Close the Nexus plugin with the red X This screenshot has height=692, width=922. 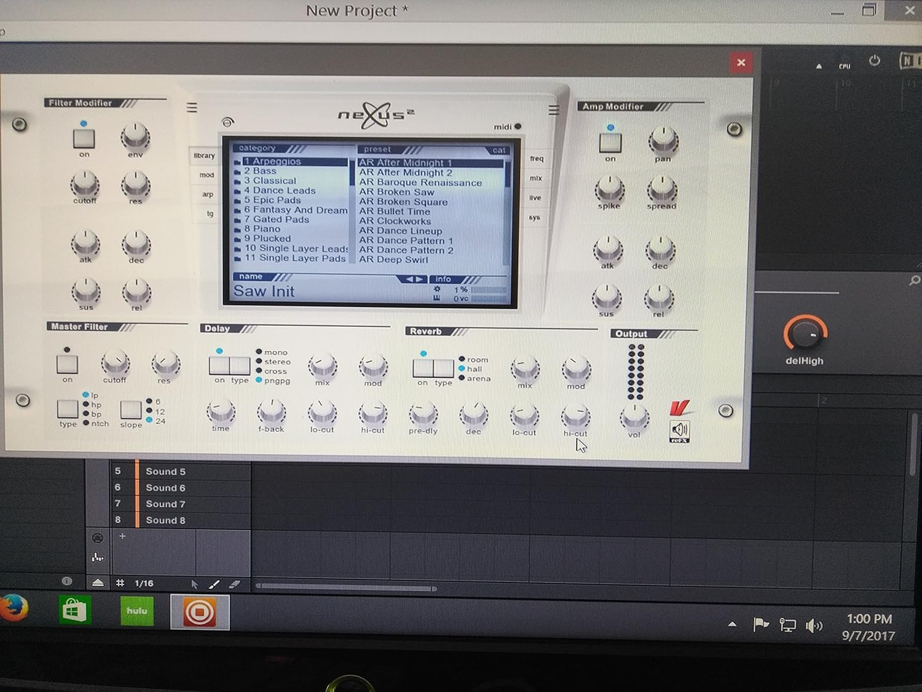click(x=741, y=62)
